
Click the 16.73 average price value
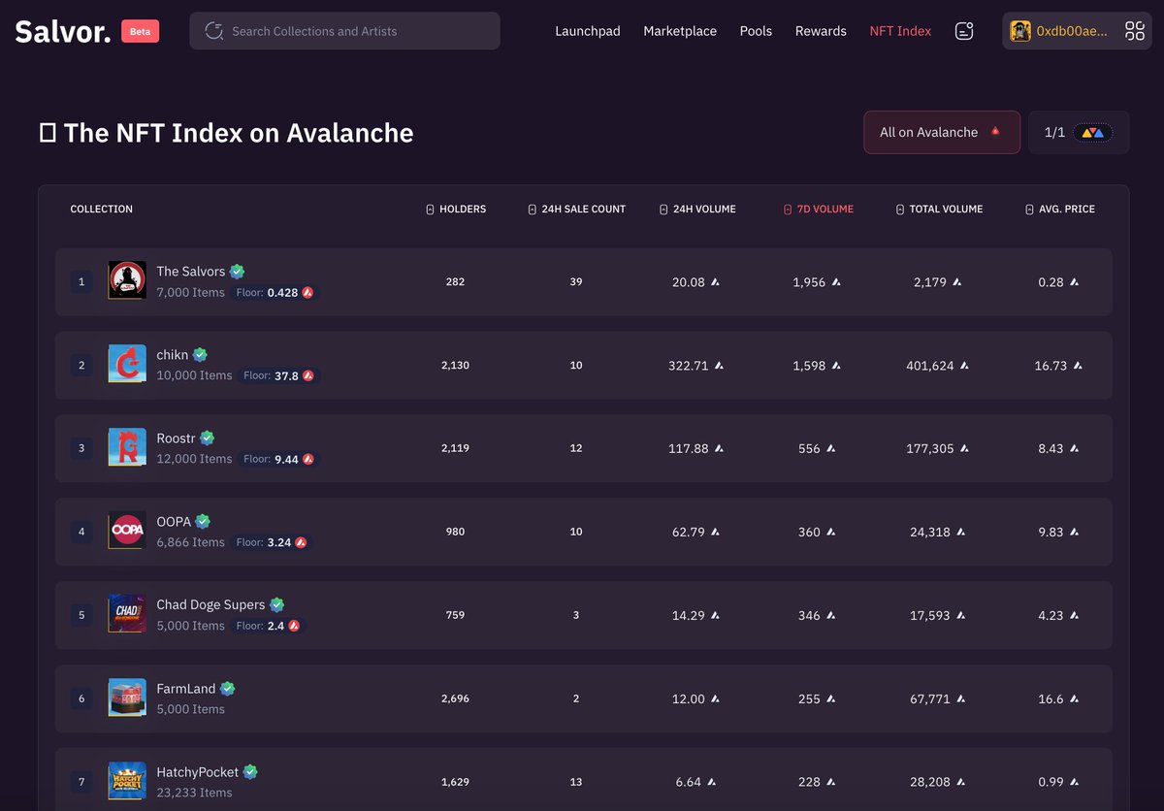point(1051,366)
